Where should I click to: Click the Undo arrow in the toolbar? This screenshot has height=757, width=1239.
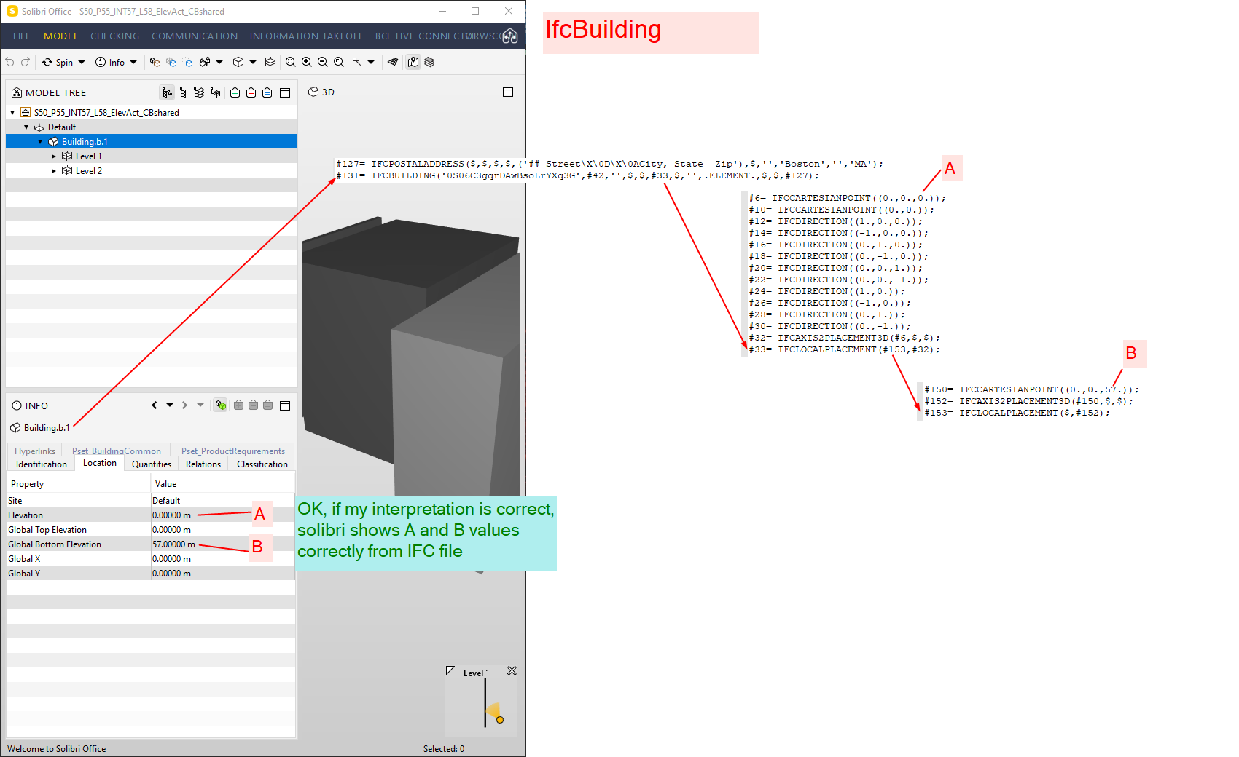click(10, 63)
